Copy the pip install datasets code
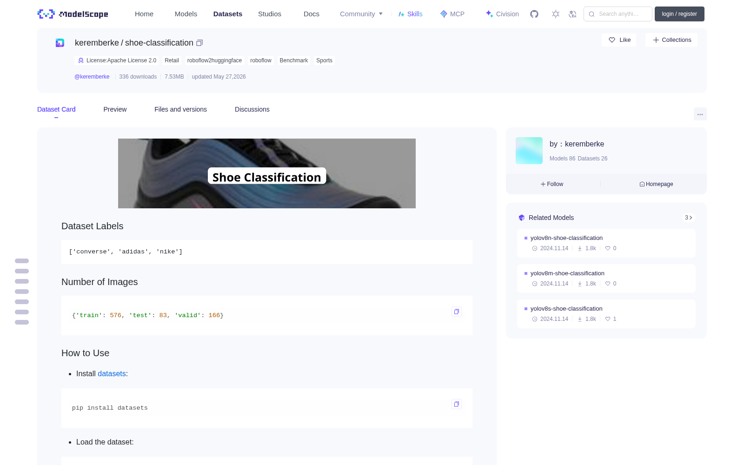The width and height of the screenshot is (744, 465). pos(457,404)
